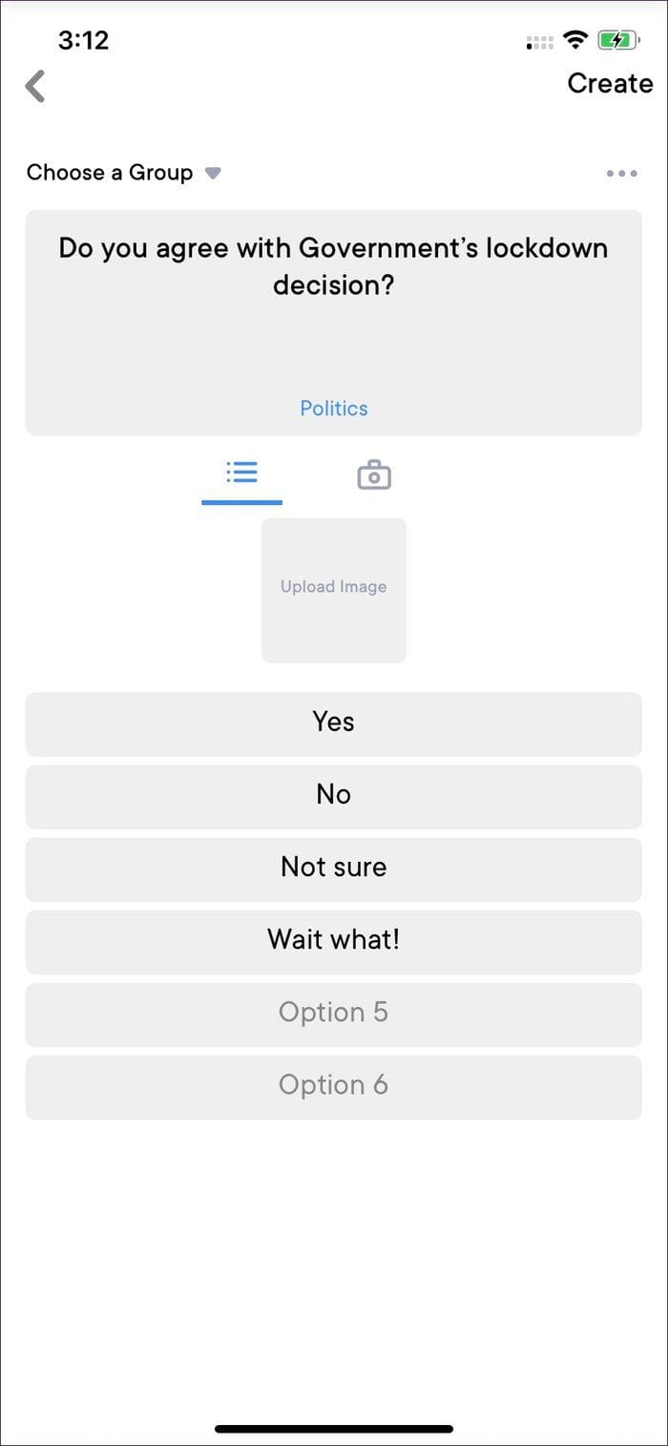Tap the 3:12 clock in status bar
This screenshot has width=668, height=1446.
(x=84, y=40)
